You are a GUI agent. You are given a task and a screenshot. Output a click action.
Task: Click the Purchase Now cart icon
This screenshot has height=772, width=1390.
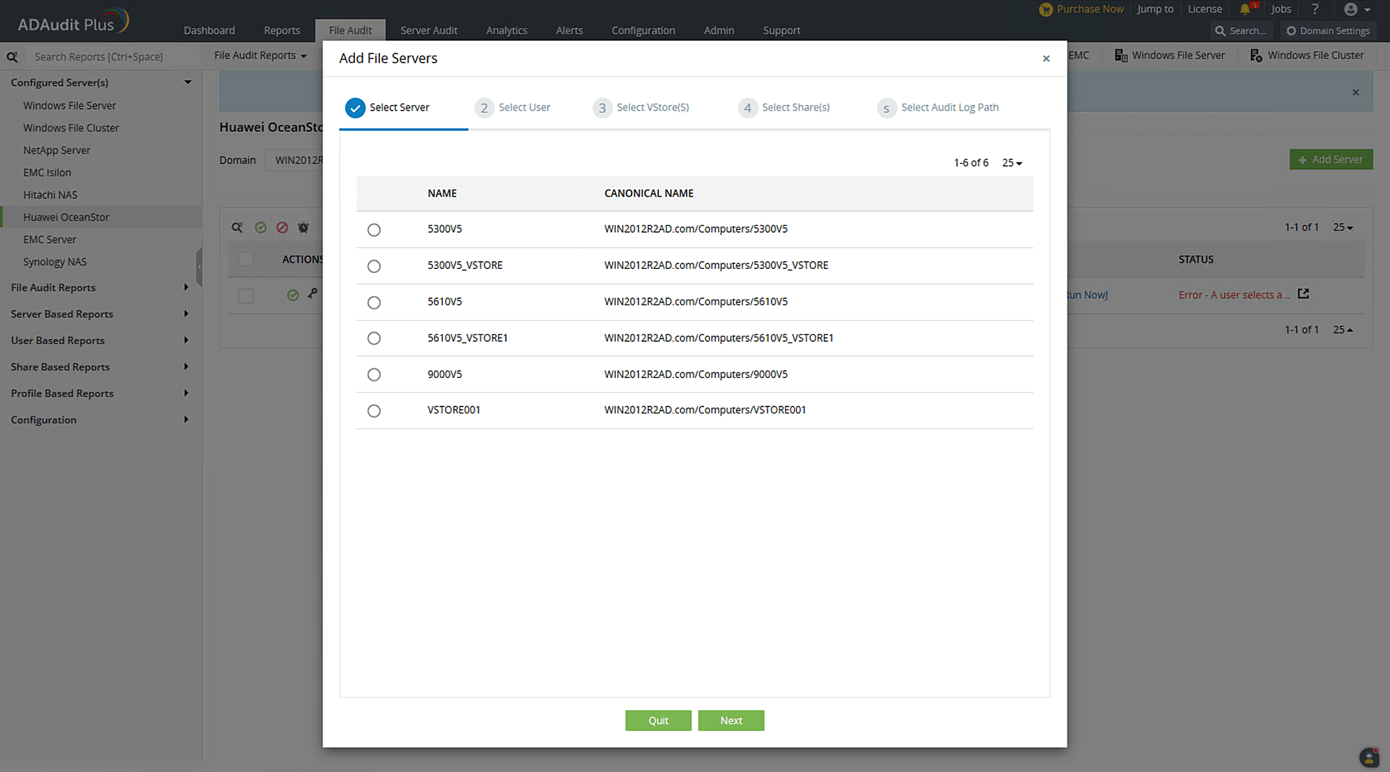tap(1046, 10)
